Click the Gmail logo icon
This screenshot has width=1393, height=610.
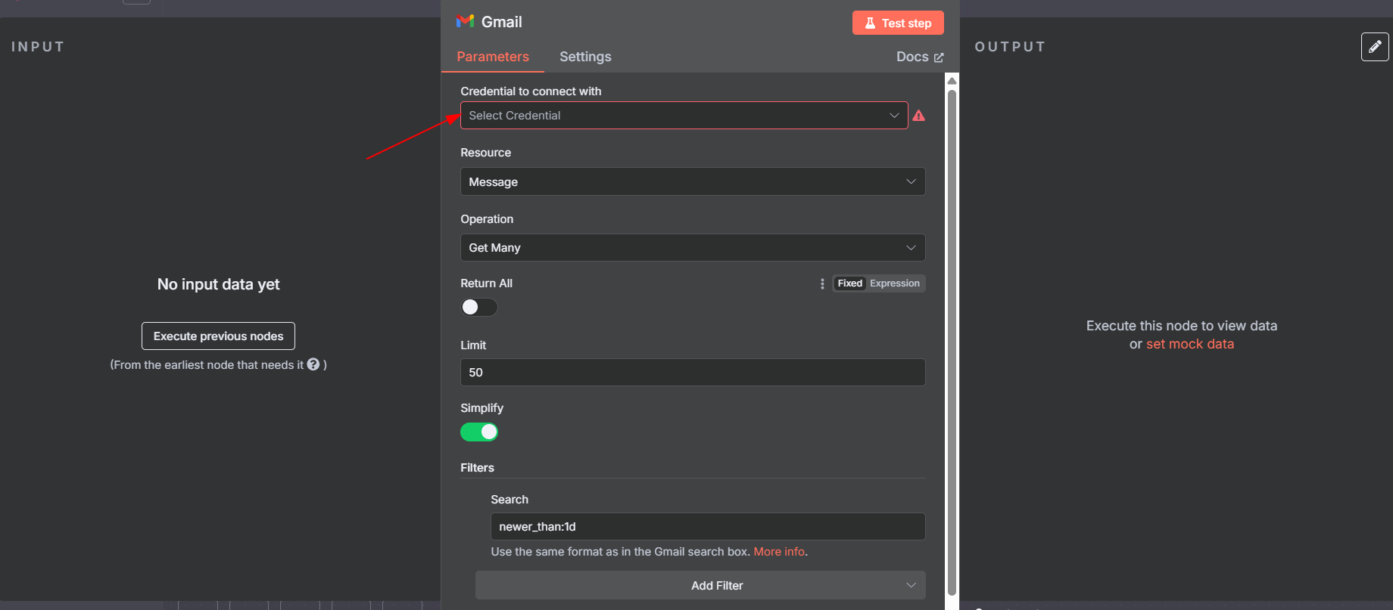click(x=465, y=21)
